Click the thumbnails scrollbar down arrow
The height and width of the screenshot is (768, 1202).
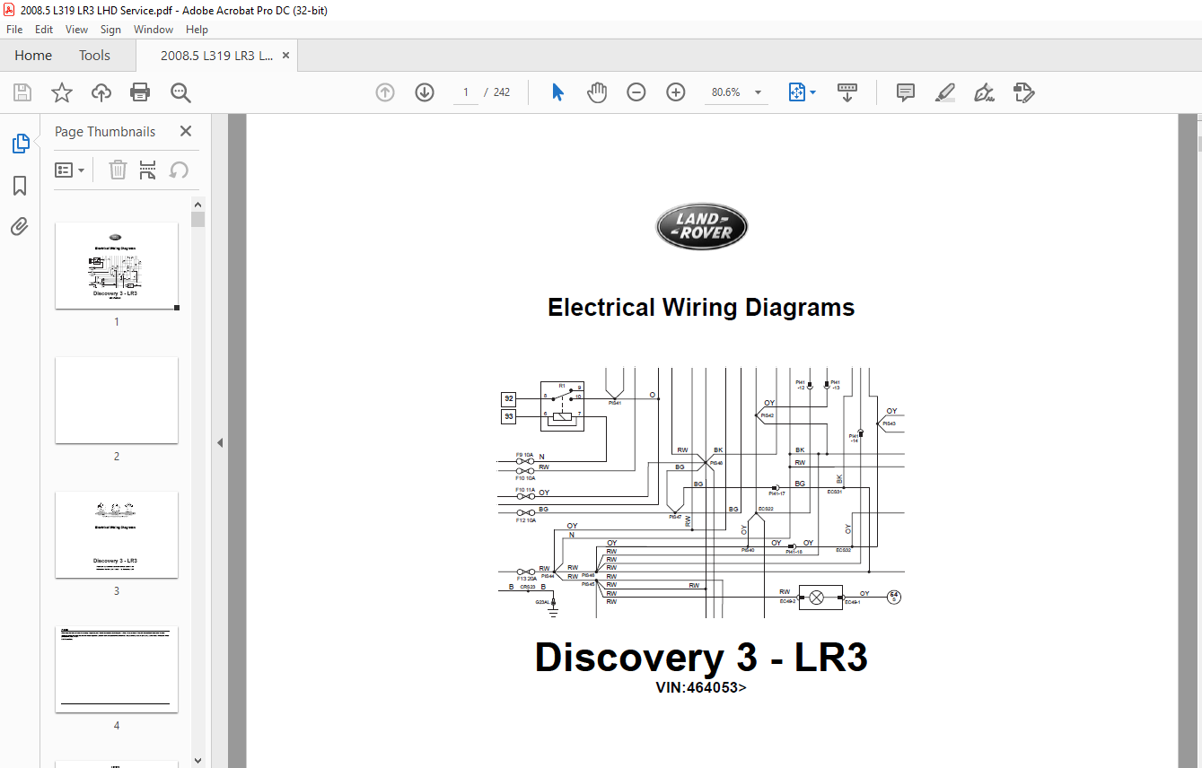point(197,761)
